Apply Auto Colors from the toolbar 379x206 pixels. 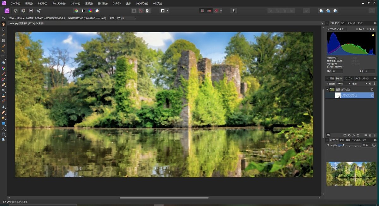click(x=90, y=10)
